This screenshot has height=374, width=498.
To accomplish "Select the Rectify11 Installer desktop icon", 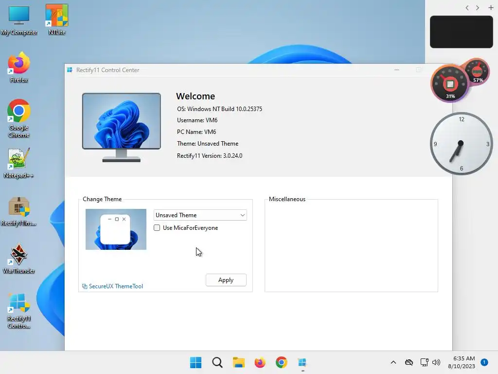I will [x=19, y=211].
